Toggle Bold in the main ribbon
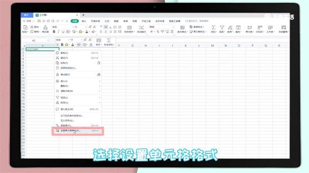This screenshot has width=309, height=173. (x=54, y=32)
